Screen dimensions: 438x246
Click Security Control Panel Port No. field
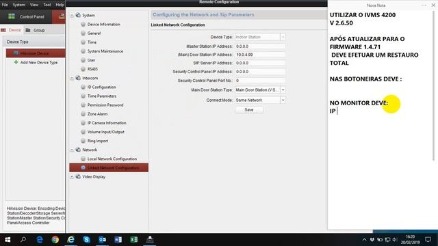tap(260, 81)
